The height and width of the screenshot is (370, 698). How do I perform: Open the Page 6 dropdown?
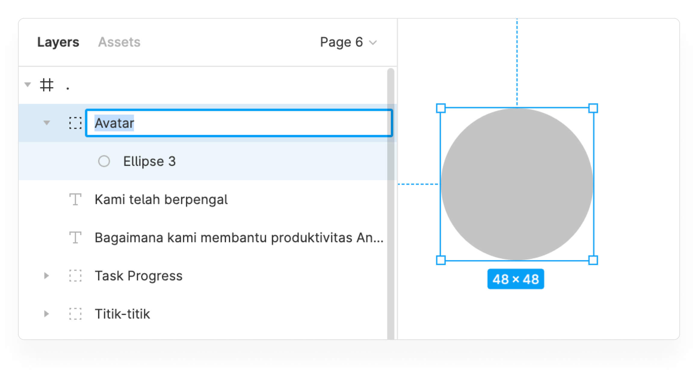coord(348,42)
